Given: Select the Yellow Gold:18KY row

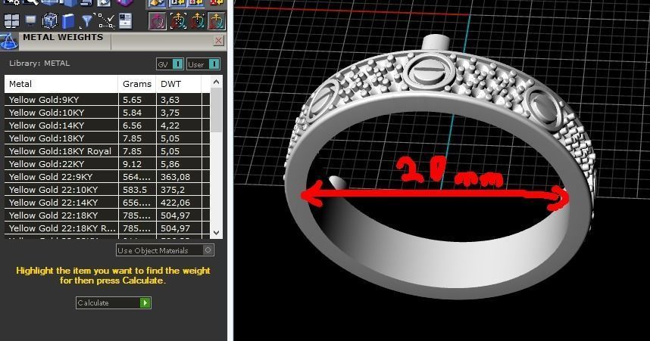Looking at the screenshot, I should click(107, 138).
